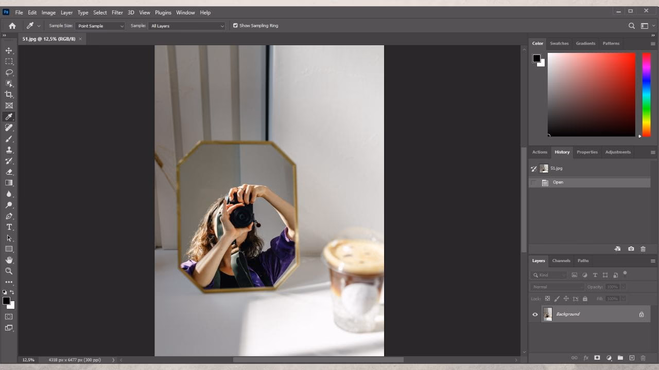Toggle the Show Sampling Ring checkbox
The height and width of the screenshot is (370, 659).
pyautogui.click(x=235, y=25)
